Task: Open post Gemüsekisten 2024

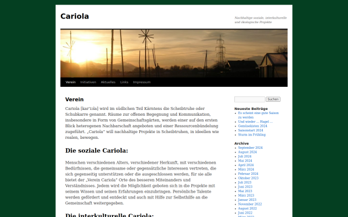Action: [x=252, y=126]
